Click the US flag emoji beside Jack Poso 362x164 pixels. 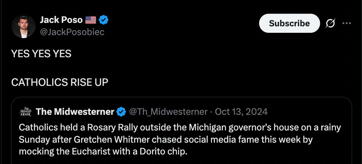pos(90,20)
